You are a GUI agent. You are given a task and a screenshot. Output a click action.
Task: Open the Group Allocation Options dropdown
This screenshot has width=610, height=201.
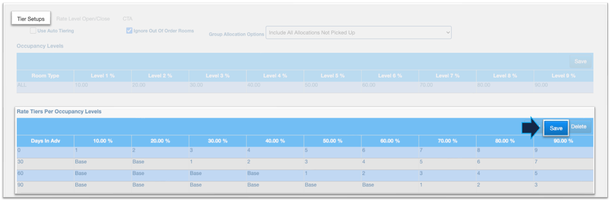tap(358, 33)
